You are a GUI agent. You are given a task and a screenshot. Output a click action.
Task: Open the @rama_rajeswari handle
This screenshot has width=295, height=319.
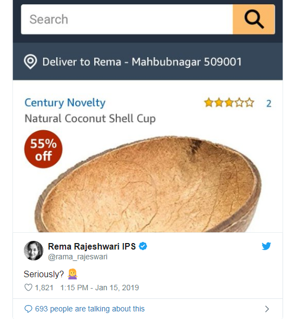point(77,257)
